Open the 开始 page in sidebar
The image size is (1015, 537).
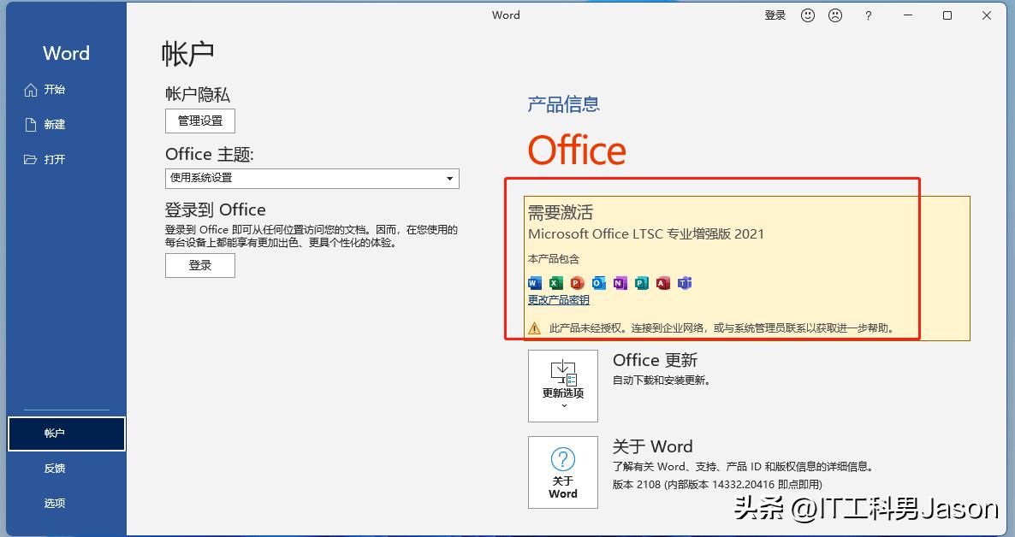(x=54, y=90)
